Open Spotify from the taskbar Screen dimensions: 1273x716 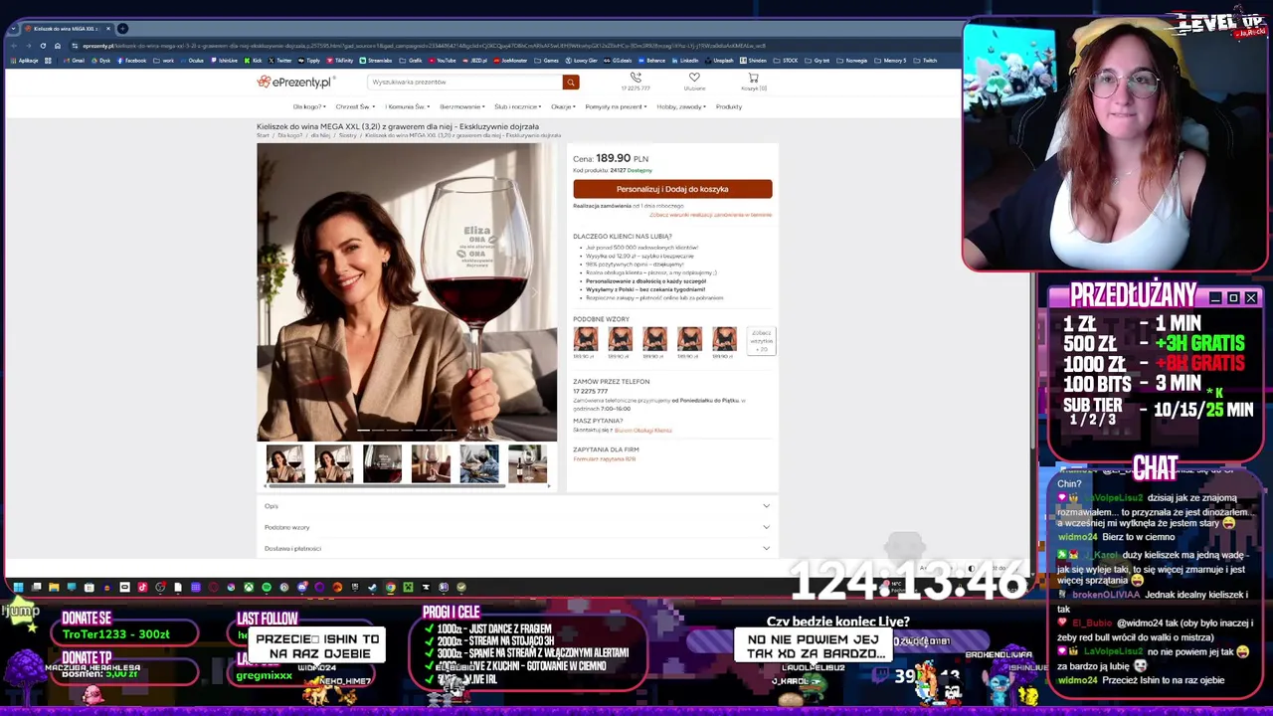click(x=267, y=587)
